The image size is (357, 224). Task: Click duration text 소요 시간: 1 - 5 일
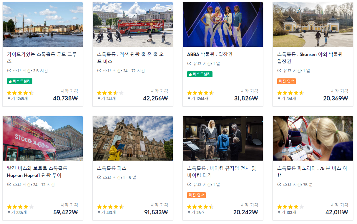(119, 177)
